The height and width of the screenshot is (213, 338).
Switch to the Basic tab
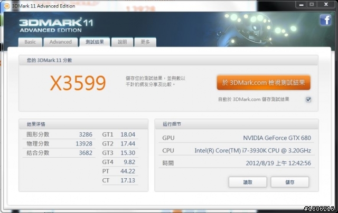(30, 42)
